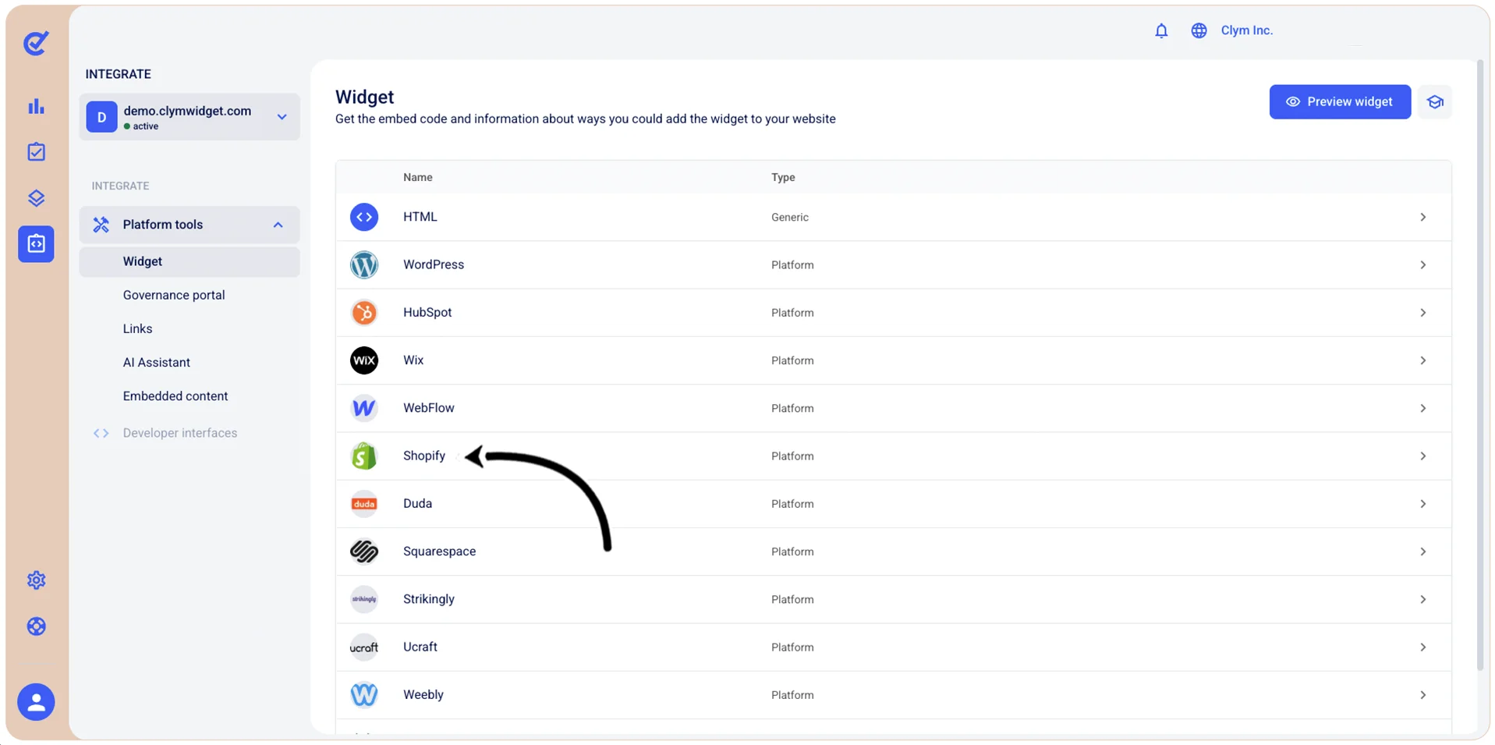Image resolution: width=1495 pixels, height=745 pixels.
Task: Open Strikingly row chevron arrow
Action: click(x=1422, y=599)
